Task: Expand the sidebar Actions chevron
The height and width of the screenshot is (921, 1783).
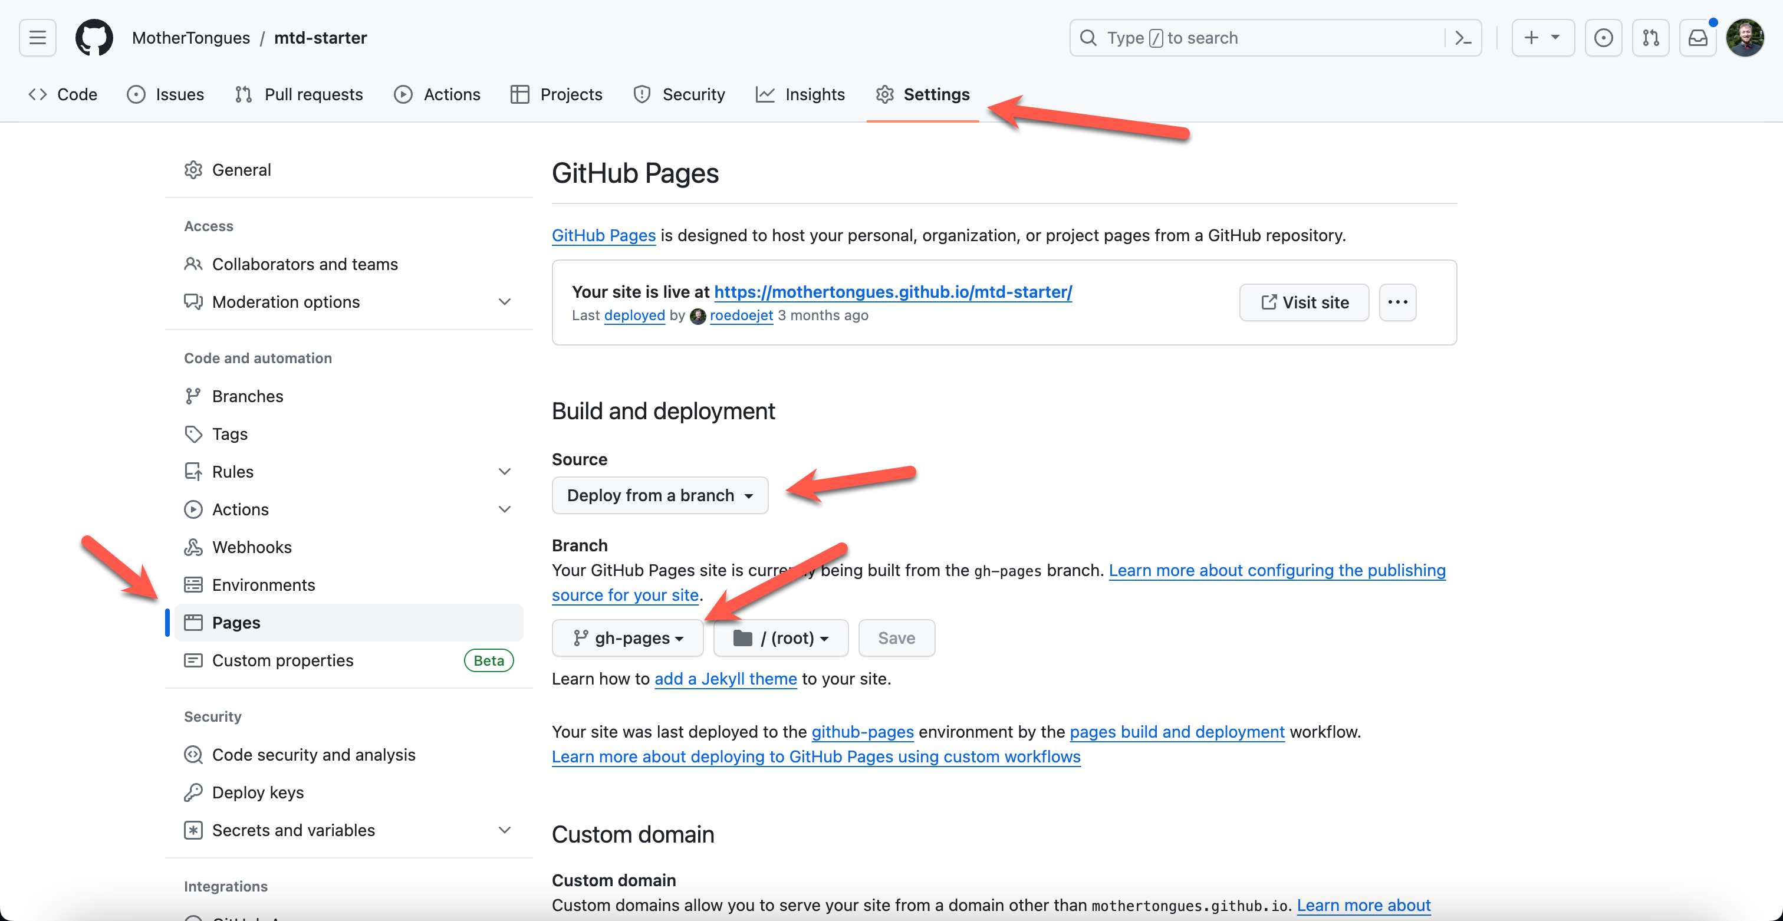Action: (x=505, y=509)
